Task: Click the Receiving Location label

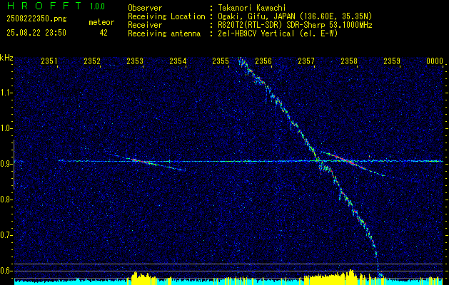Action: [166, 17]
